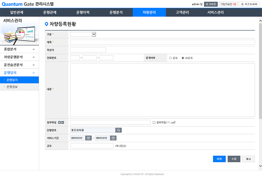Expand the 운전습관분석 sidebar section
262x178 pixels.
[x=19, y=65]
